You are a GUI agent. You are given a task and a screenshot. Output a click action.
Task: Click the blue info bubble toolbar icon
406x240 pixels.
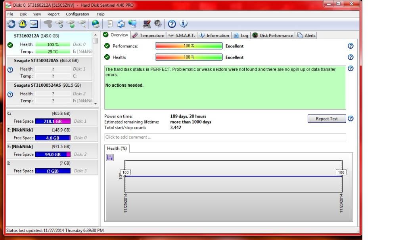point(183,24)
